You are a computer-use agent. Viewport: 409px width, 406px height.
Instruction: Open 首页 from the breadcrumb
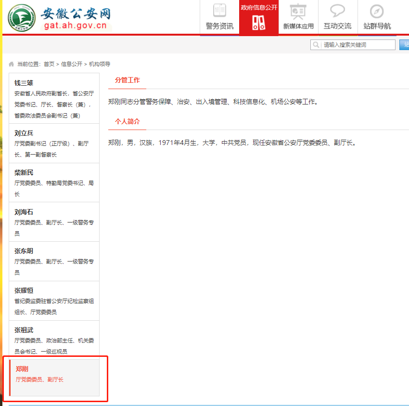pos(48,63)
